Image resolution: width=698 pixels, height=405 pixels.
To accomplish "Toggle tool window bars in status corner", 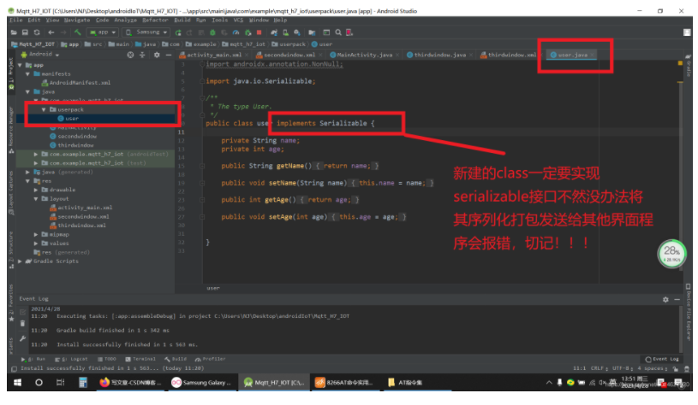I will (14, 368).
